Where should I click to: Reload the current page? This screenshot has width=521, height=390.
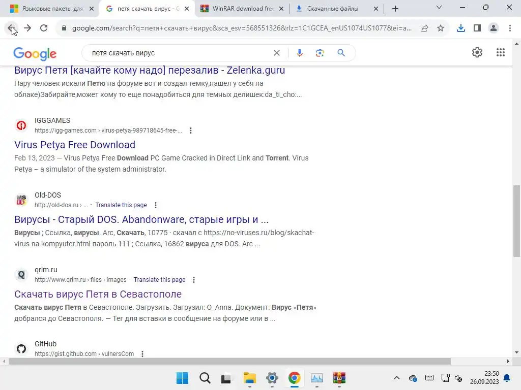(44, 28)
